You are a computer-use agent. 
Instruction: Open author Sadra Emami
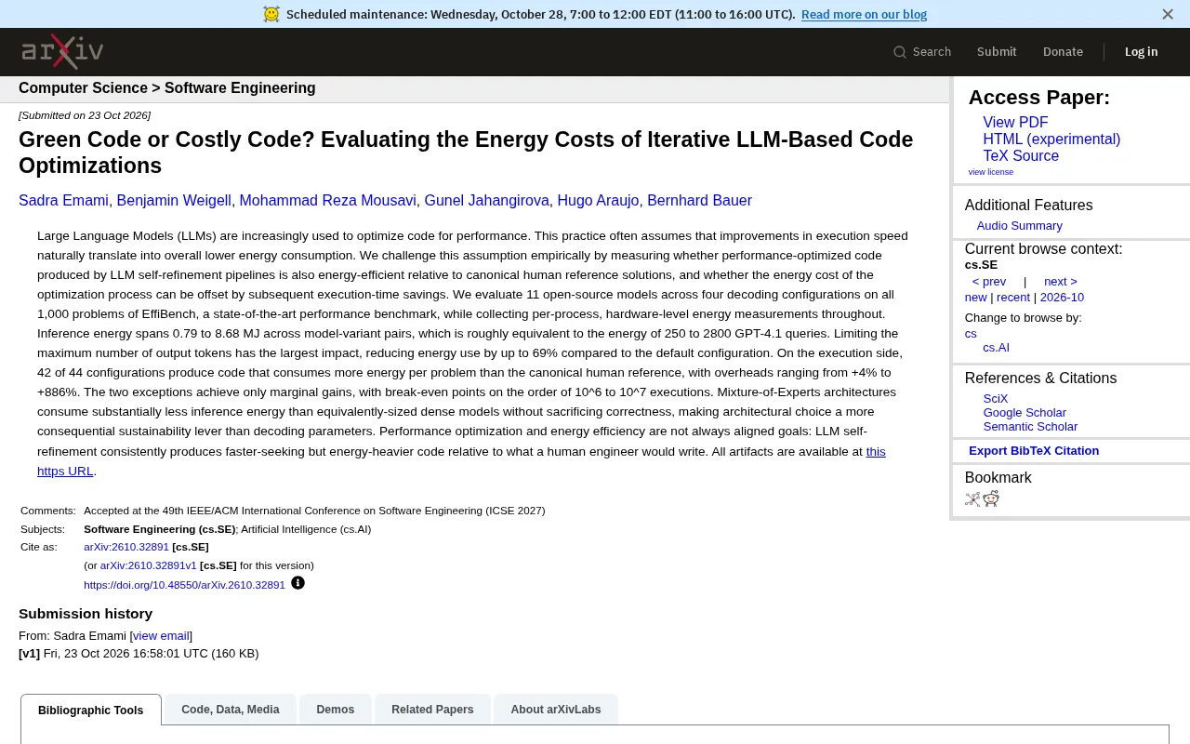63,201
